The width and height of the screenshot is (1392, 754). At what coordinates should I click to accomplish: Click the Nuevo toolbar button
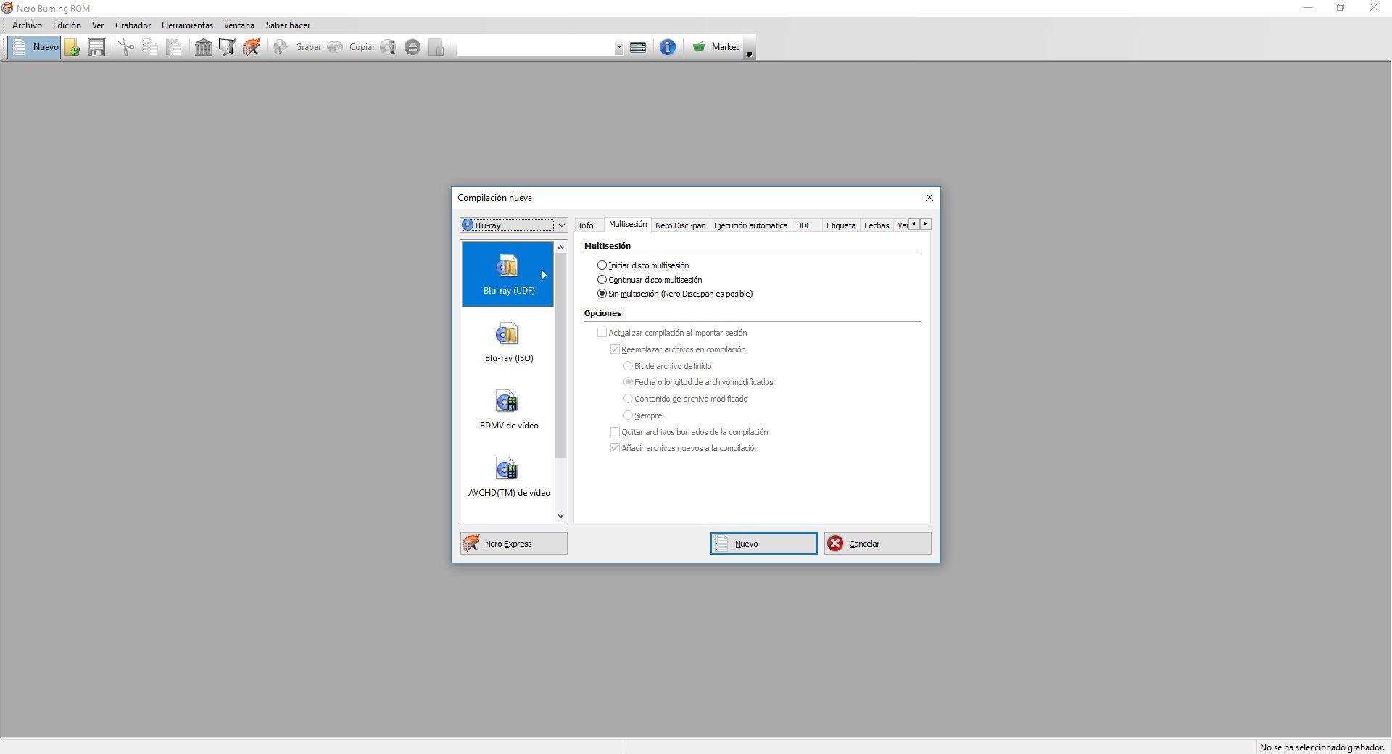point(33,47)
